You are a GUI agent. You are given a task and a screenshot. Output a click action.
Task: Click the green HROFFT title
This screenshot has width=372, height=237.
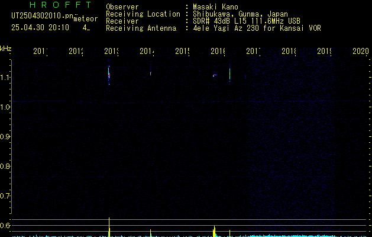[60, 5]
